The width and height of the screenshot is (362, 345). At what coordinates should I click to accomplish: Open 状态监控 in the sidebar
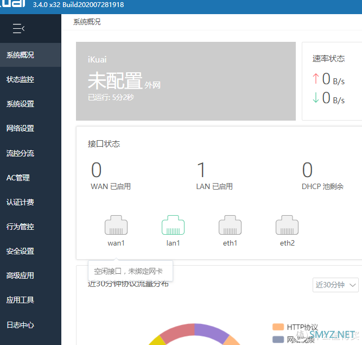pyautogui.click(x=30, y=79)
